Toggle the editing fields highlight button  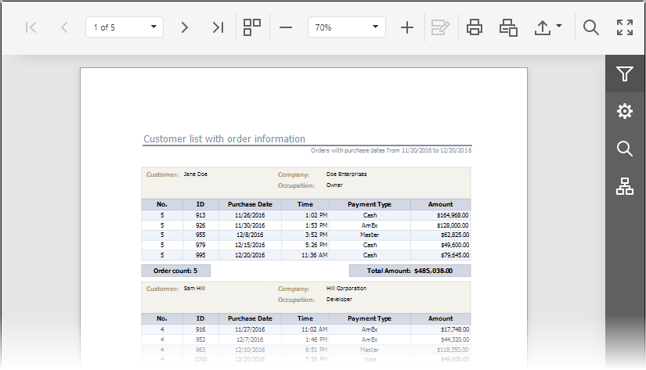[440, 27]
